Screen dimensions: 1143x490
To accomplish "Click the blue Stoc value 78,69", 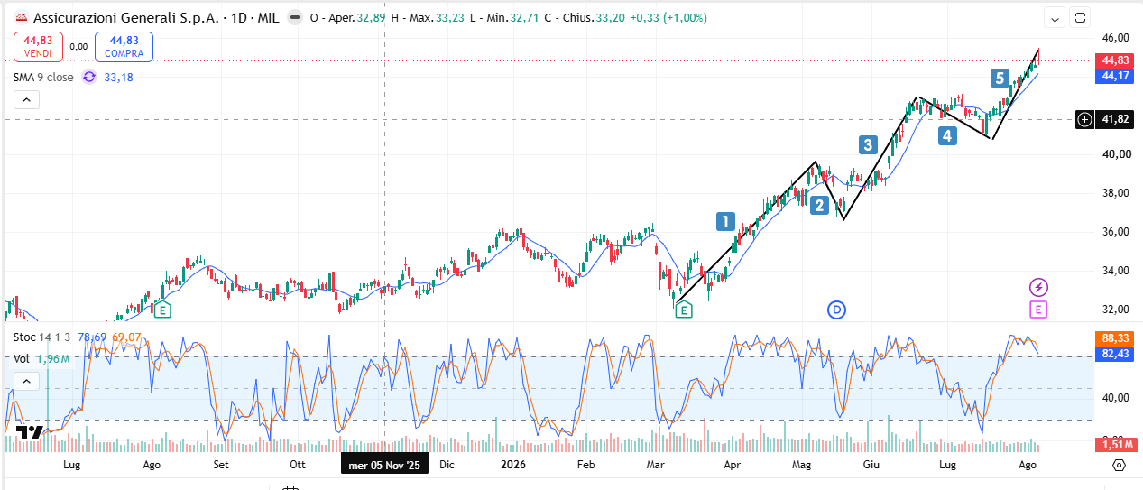I will (x=93, y=337).
